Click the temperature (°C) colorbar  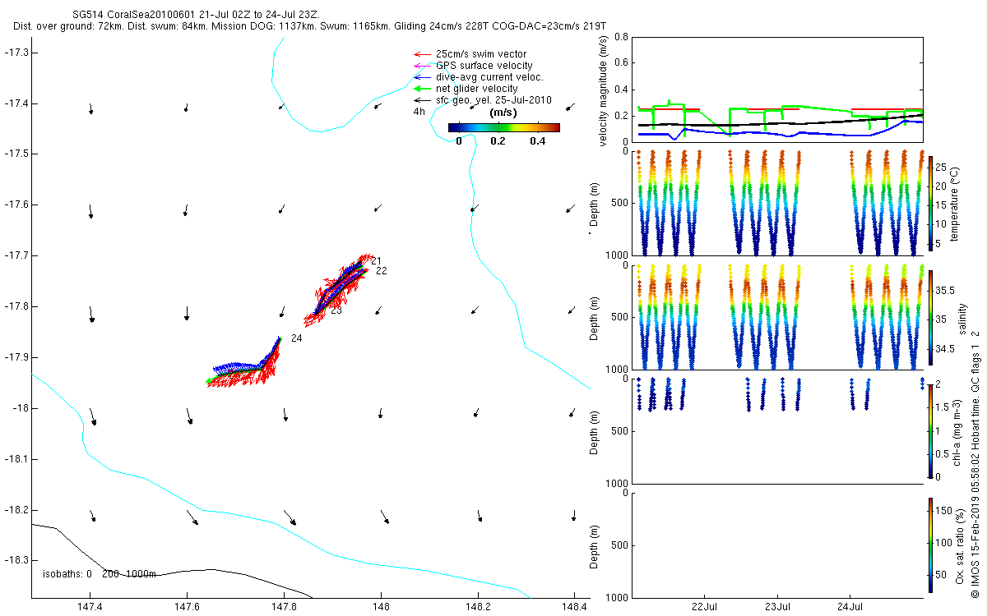pos(930,204)
